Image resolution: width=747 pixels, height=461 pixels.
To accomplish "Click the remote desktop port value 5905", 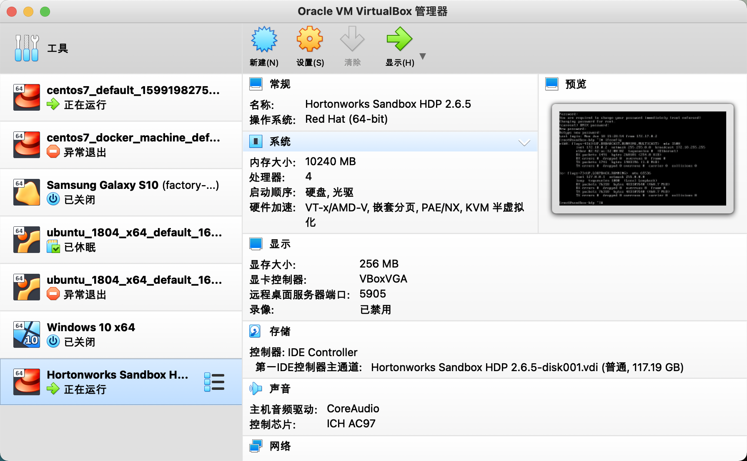I will point(373,294).
